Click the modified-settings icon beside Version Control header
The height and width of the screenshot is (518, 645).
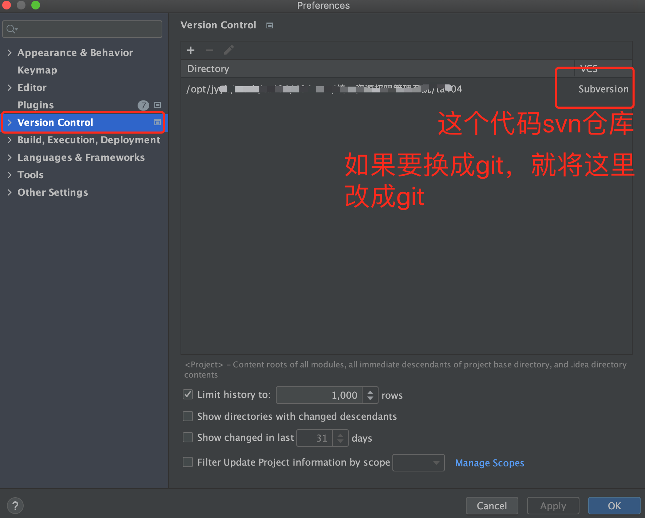coord(269,25)
